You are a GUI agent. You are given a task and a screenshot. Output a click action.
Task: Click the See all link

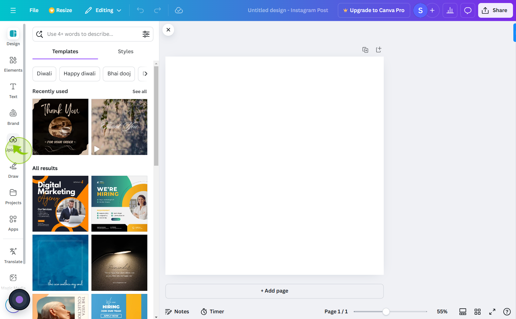click(140, 91)
